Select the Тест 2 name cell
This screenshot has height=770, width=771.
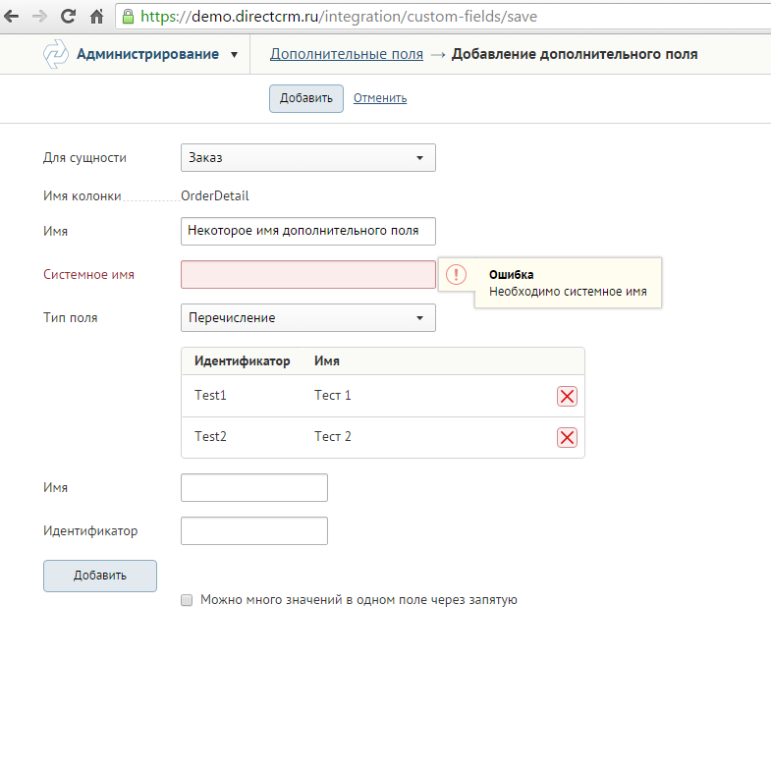coord(333,437)
